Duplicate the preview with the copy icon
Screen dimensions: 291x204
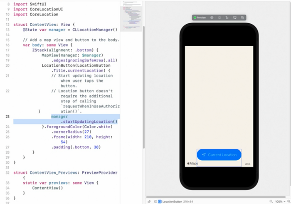pyautogui.click(x=242, y=18)
